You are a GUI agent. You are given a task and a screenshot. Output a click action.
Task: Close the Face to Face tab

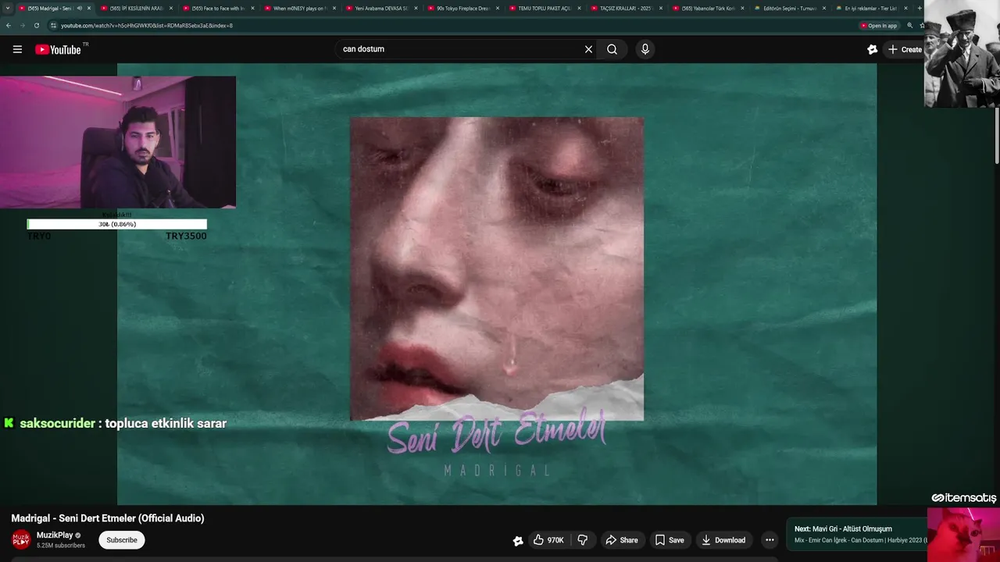click(x=252, y=8)
